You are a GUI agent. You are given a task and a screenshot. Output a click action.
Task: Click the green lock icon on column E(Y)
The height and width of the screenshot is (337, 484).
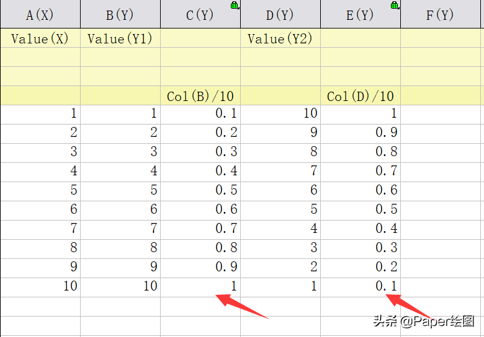tap(395, 5)
